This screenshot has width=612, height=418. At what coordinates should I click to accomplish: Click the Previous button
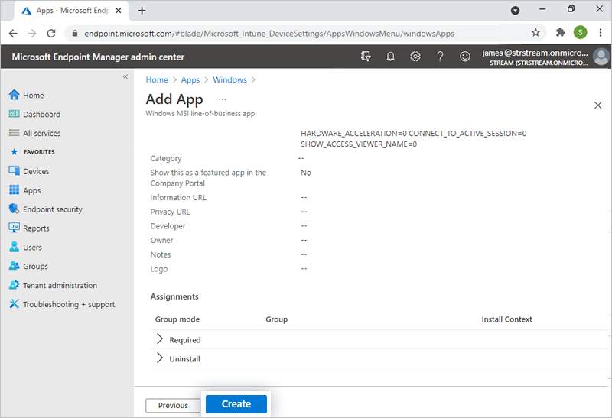173,406
